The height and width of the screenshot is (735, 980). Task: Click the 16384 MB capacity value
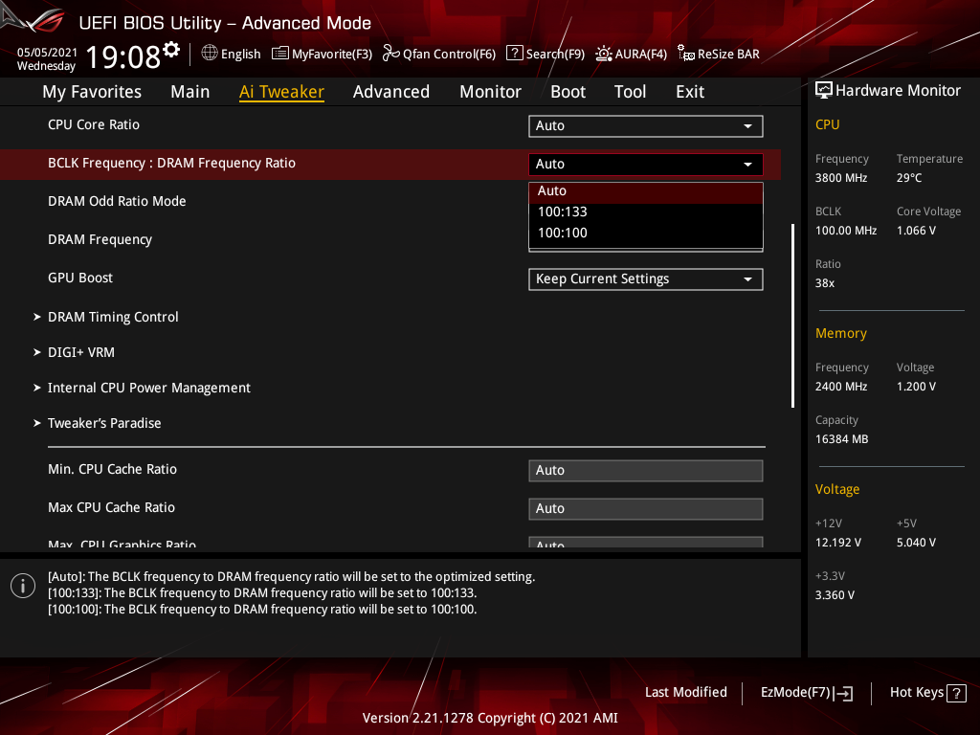(x=842, y=439)
